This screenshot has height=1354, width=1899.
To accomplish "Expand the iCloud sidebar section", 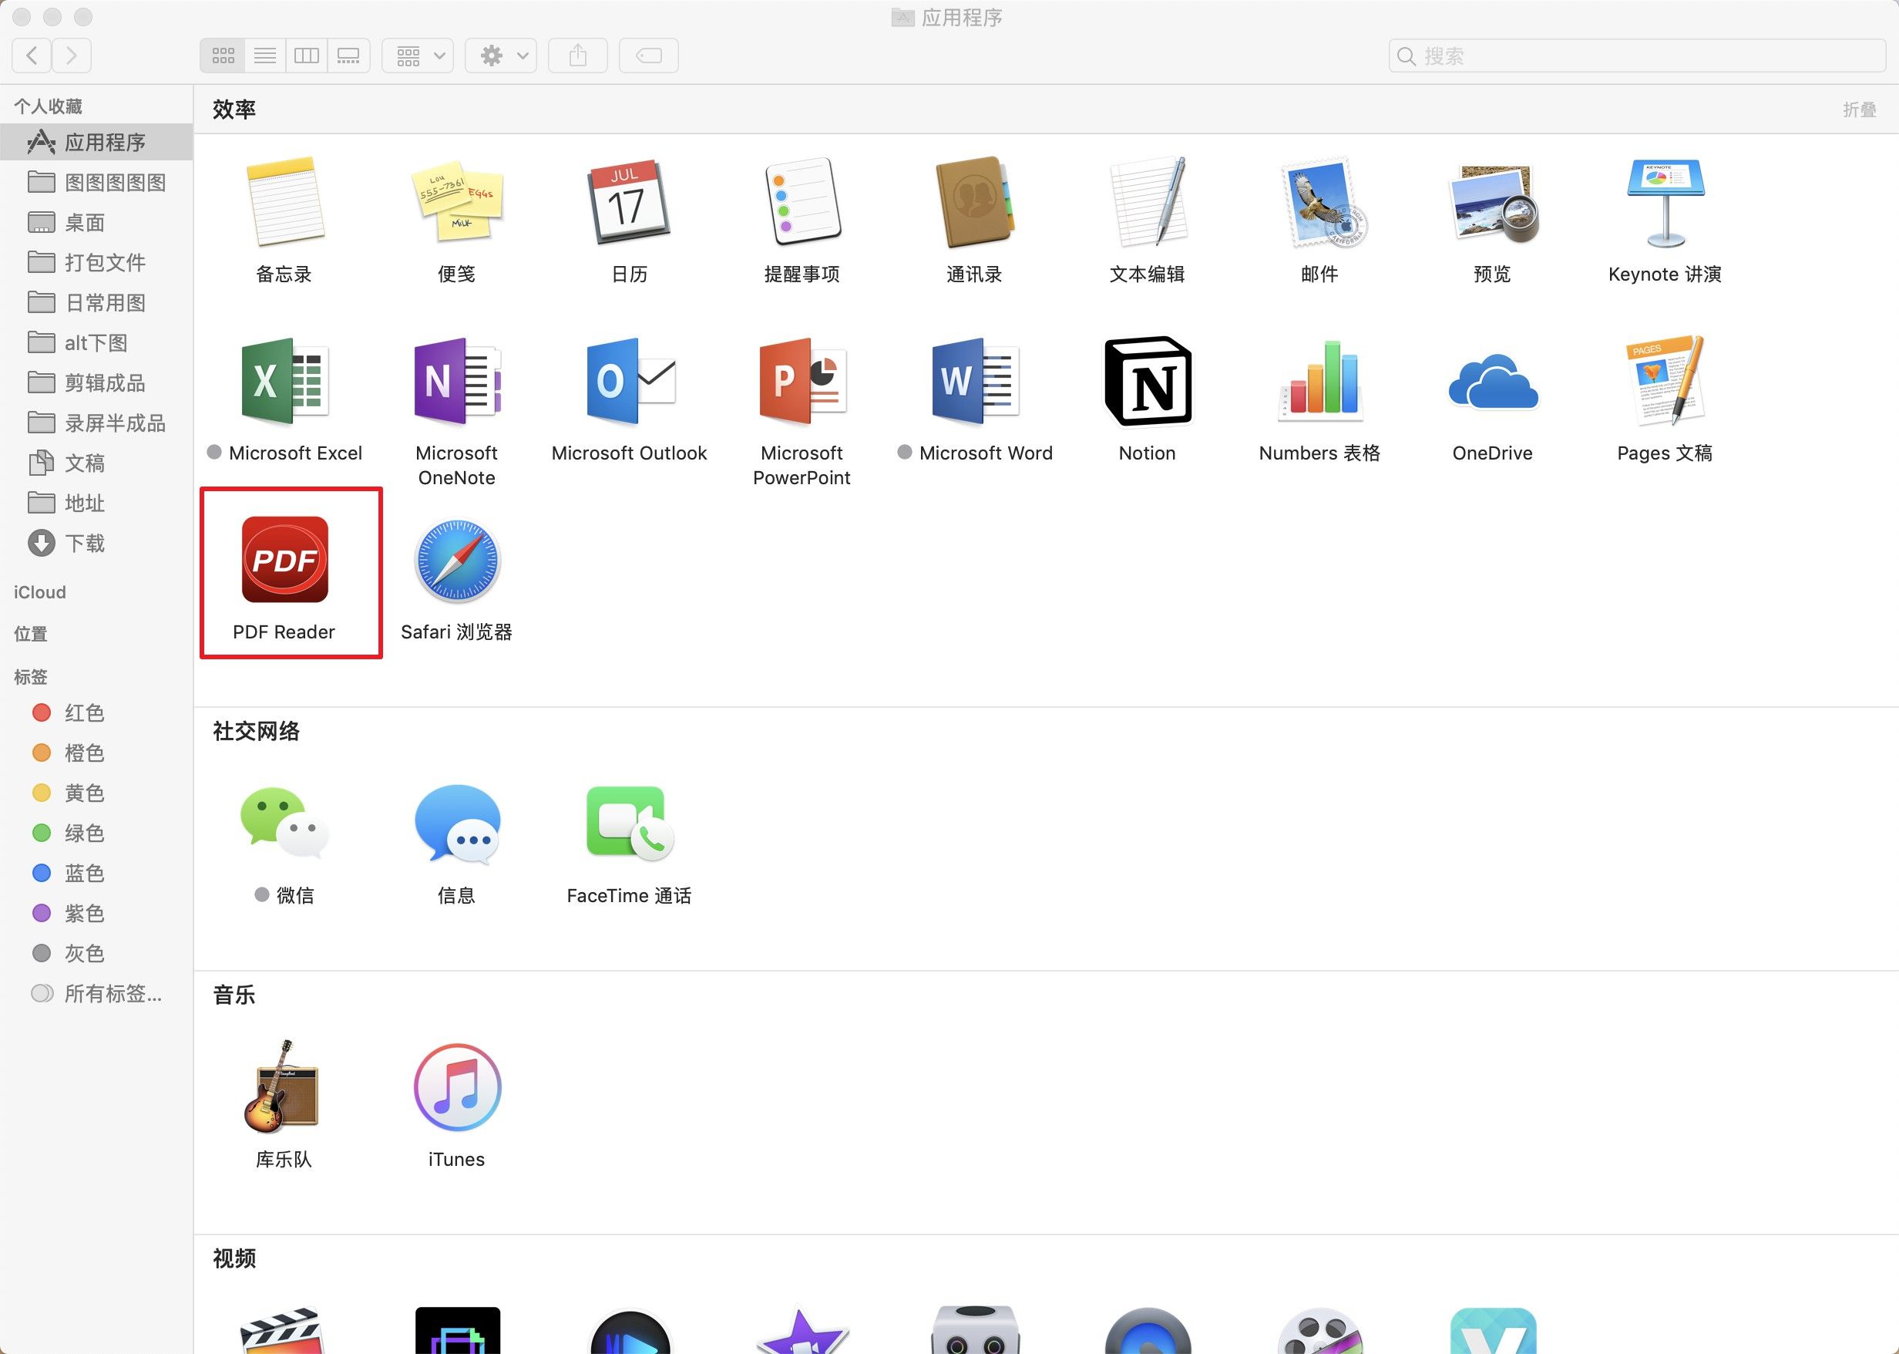I will [x=40, y=592].
